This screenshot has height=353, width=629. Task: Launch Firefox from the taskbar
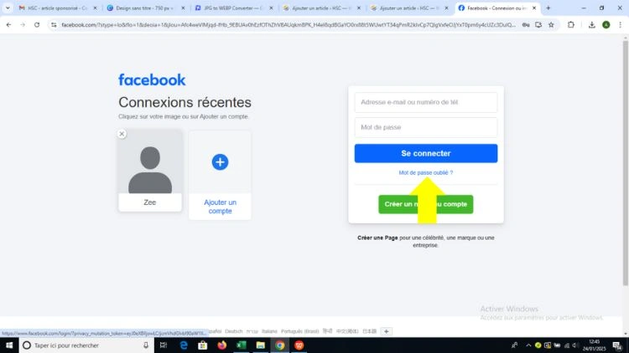(222, 345)
